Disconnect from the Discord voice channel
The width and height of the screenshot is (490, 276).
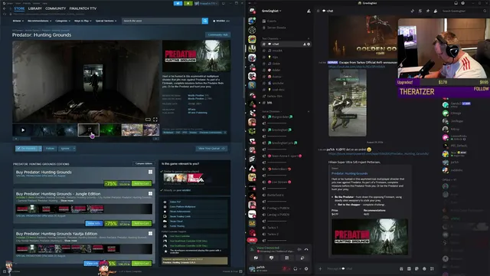306,249
